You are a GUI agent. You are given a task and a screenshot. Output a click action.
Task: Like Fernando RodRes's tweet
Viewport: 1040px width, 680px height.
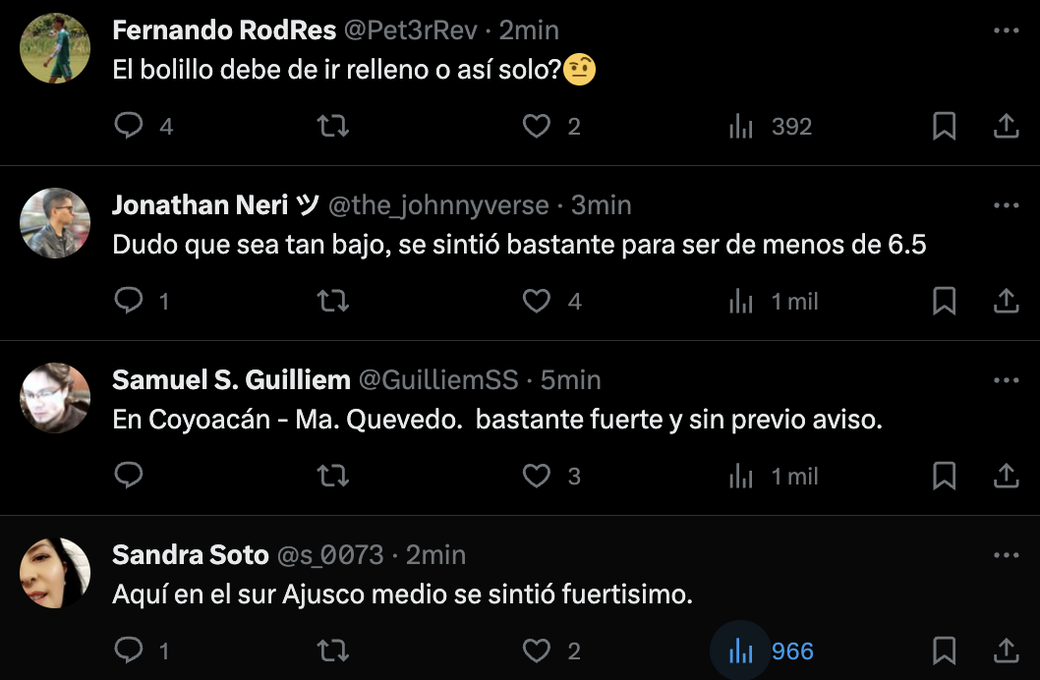point(536,127)
